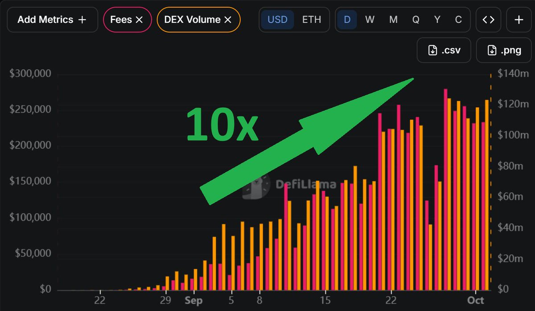Click the 8 date label on the axis
Viewport: 535px width, 311px height.
259,300
